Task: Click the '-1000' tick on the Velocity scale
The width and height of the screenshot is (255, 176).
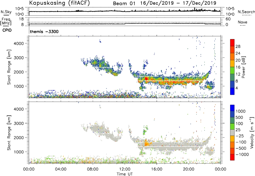Action: [x=242, y=154]
